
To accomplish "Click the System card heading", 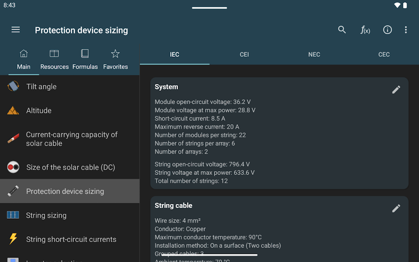I will click(166, 87).
